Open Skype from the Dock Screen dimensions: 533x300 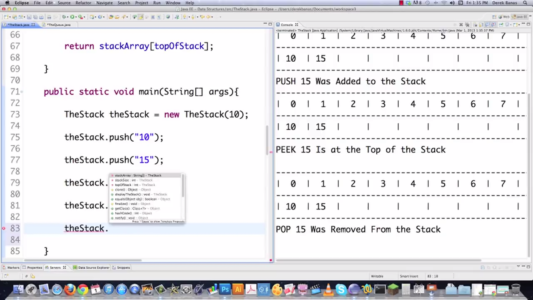pyautogui.click(x=341, y=289)
